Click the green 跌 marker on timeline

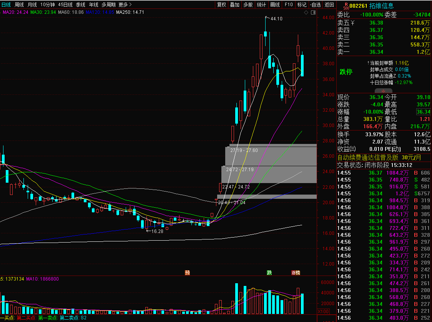coord(269,272)
